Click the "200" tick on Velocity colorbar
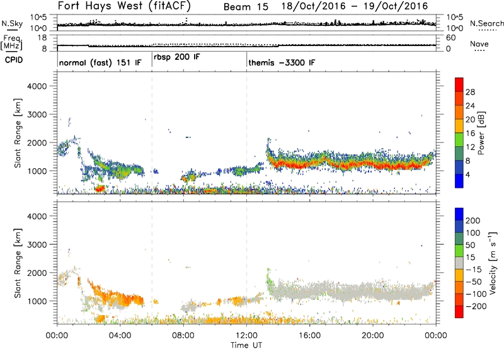The height and width of the screenshot is (349, 504). pyautogui.click(x=473, y=220)
